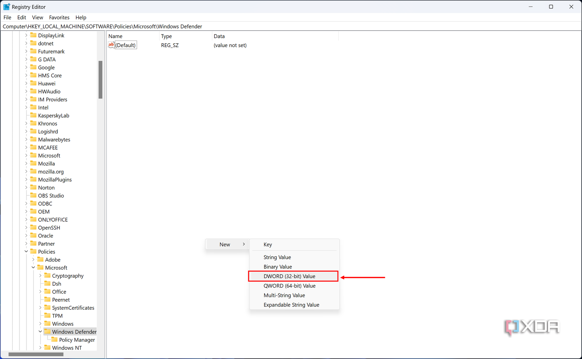Image resolution: width=582 pixels, height=359 pixels.
Task: Choose Expandable String Value from submenu
Action: click(x=294, y=305)
